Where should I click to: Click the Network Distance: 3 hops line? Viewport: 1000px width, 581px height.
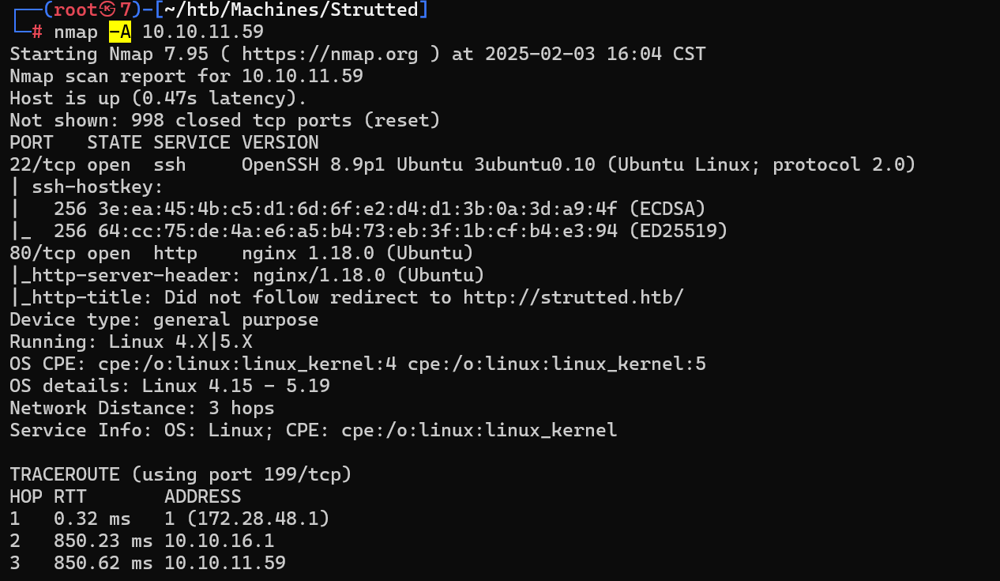pos(142,408)
